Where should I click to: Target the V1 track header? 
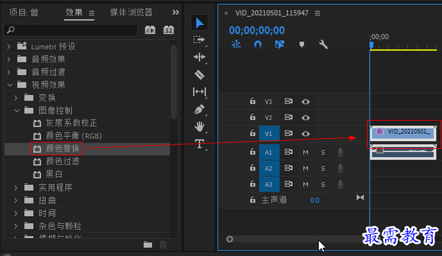coord(269,133)
